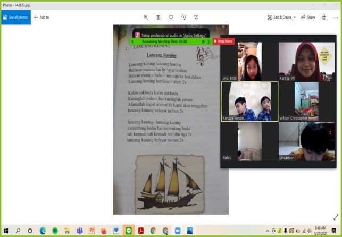Select the Kartika Wt participant video
The height and width of the screenshot is (237, 342).
tap(307, 62)
